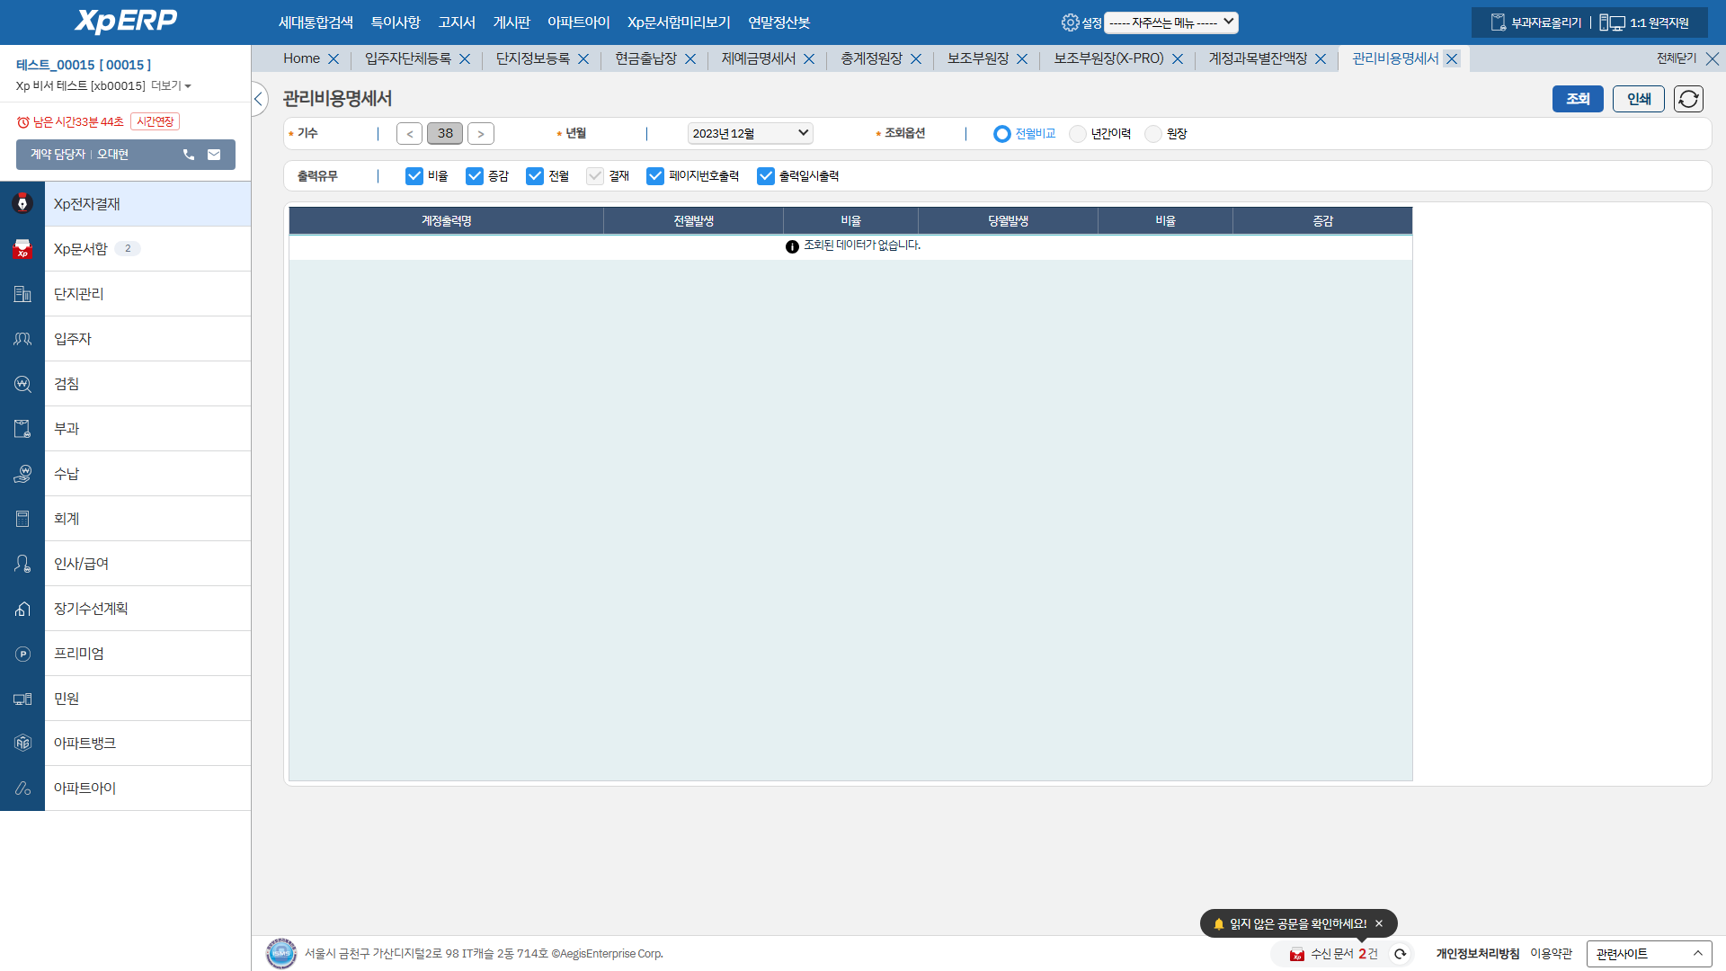
Task: Click the phone icon for contract manager
Action: coord(189,155)
